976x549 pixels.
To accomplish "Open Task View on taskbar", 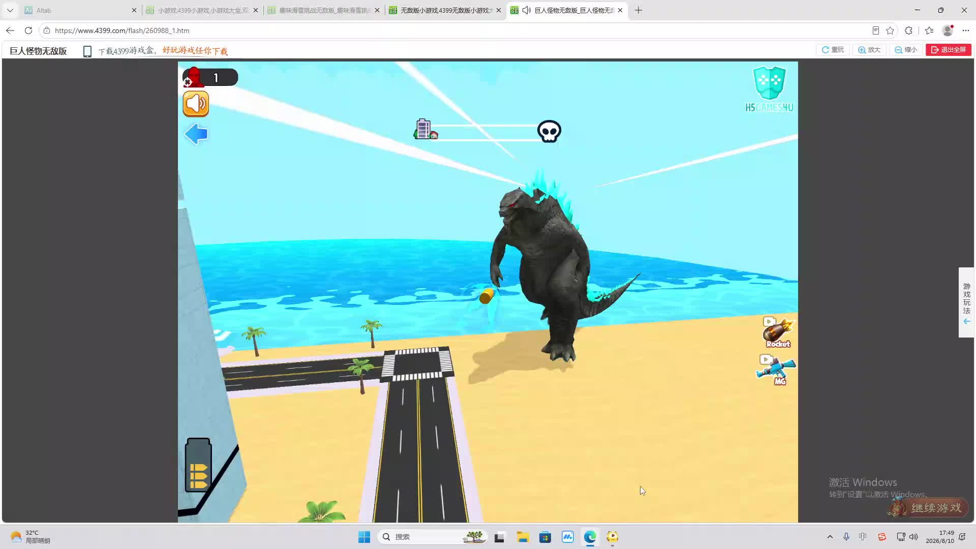I will [499, 537].
